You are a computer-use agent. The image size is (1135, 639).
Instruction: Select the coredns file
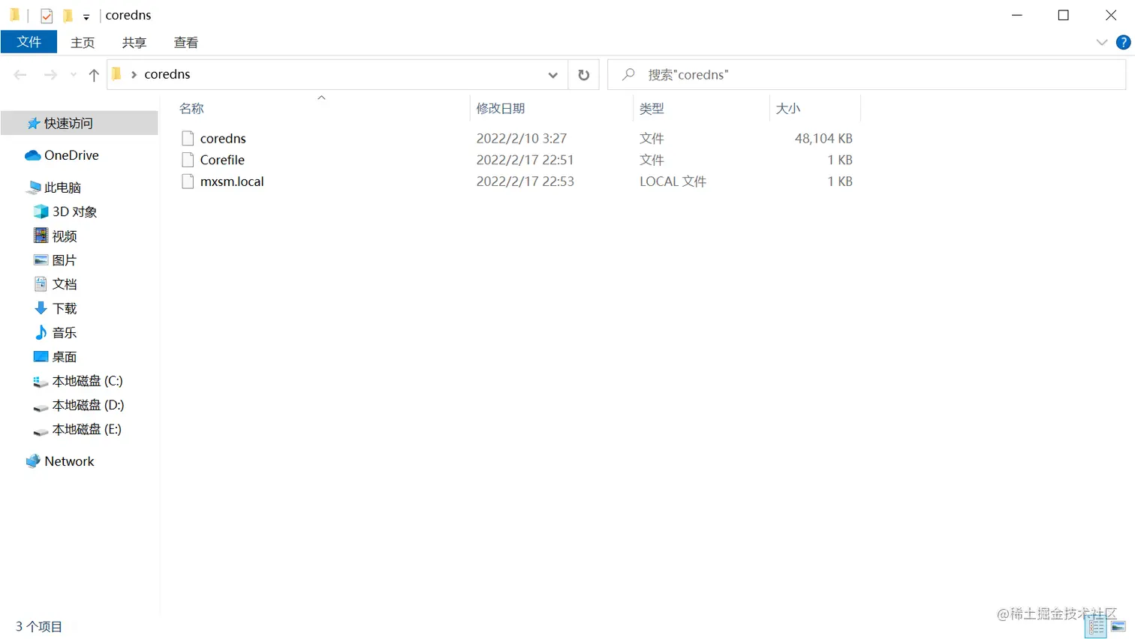[x=223, y=139]
